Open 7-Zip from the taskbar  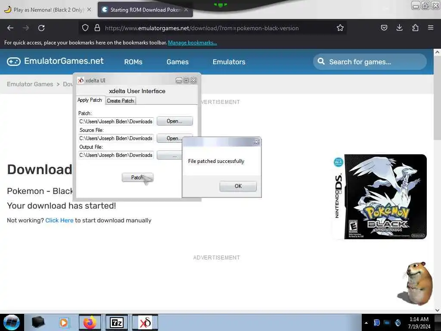(x=116, y=322)
